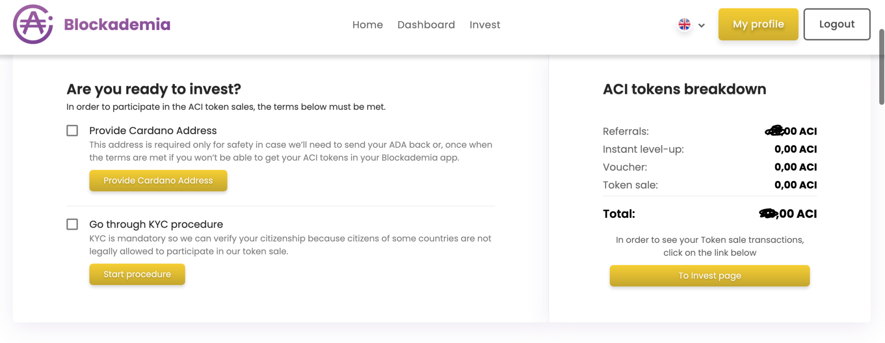Click the redacted Referrals token amount
Screen dimensions: 885x343
click(x=790, y=131)
